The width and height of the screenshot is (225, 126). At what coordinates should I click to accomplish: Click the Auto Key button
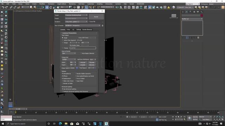[195, 117]
